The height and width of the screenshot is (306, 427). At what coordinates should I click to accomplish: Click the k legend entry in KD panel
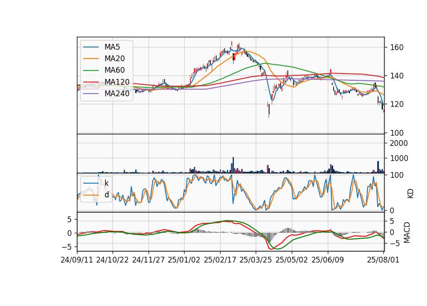pos(106,183)
